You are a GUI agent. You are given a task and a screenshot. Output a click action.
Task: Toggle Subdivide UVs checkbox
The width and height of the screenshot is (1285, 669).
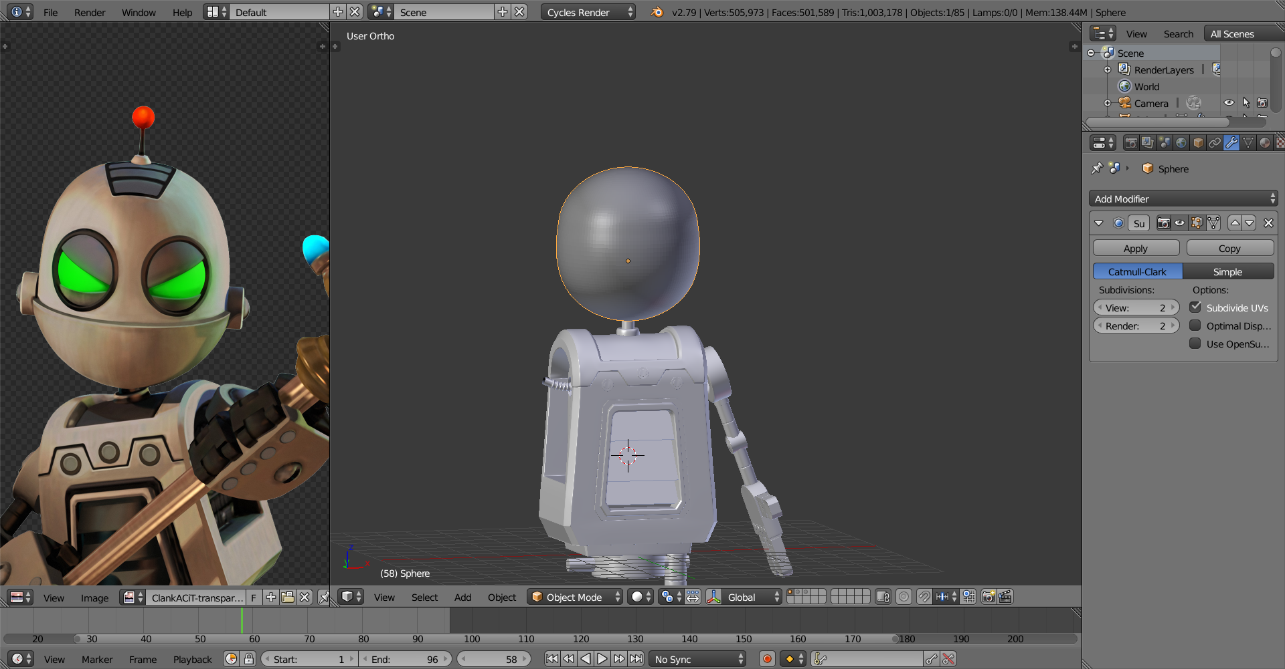coord(1195,307)
